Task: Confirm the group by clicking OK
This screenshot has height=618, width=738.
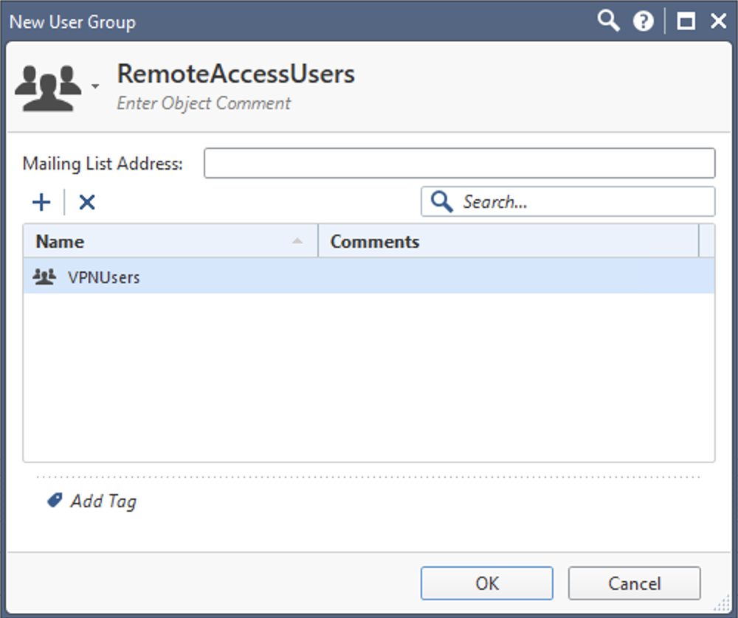Action: pos(486,583)
